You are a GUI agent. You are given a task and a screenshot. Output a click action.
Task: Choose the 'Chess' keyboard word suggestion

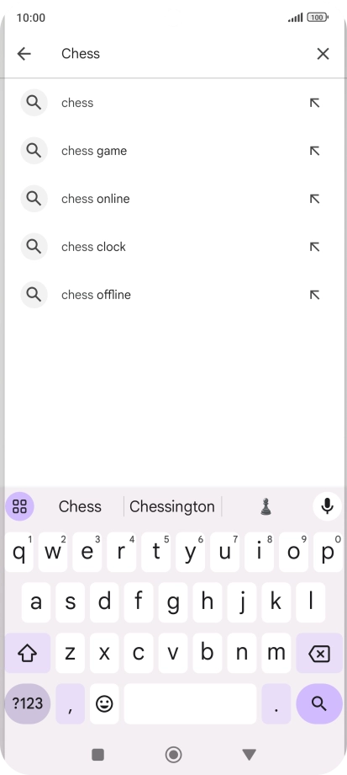[x=80, y=506]
